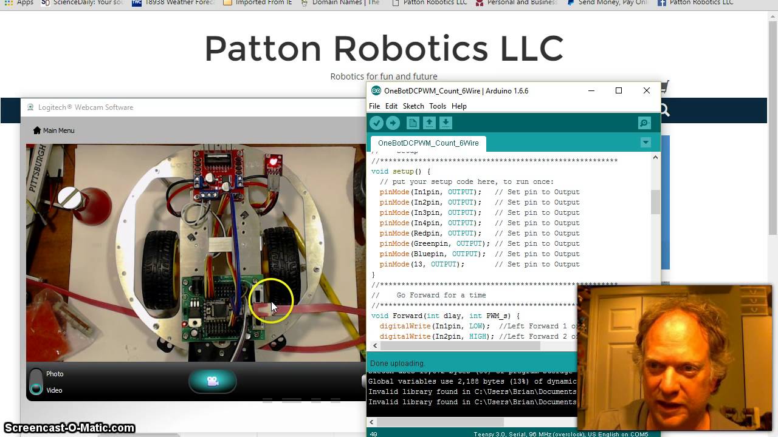The image size is (778, 437).
Task: Click the code editor vertical scrollbar thumb
Action: coord(655,202)
